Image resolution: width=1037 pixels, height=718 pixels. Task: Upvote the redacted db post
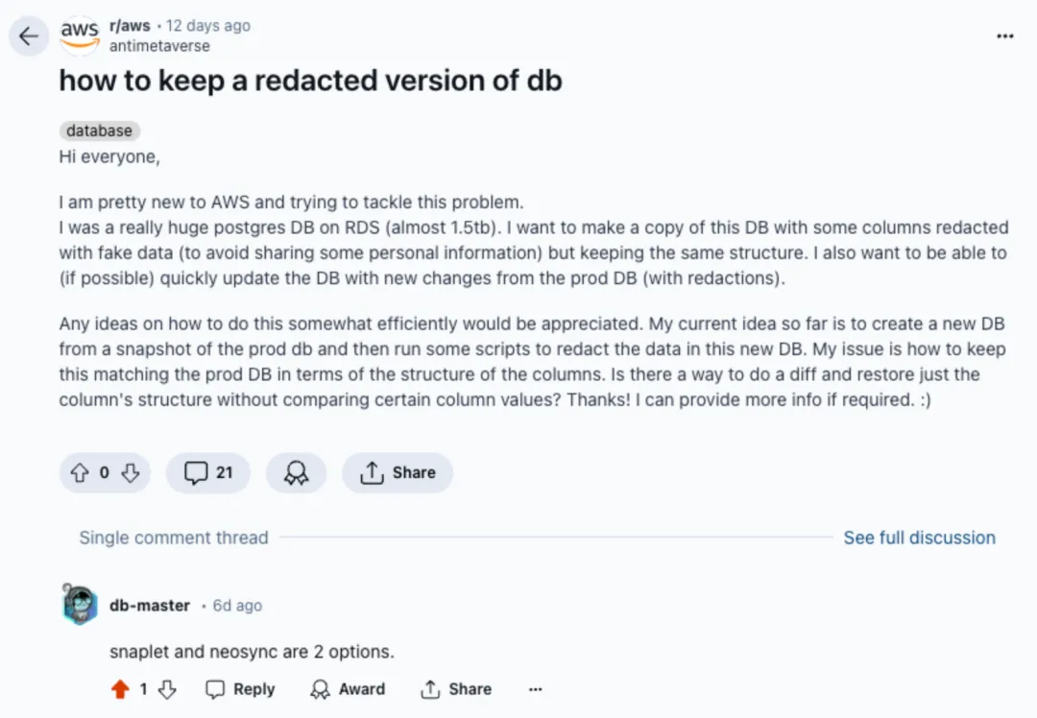(x=80, y=472)
